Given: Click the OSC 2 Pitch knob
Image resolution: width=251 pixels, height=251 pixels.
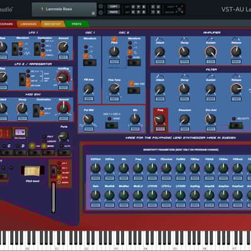Looking at the screenshot, I should click(x=114, y=51).
